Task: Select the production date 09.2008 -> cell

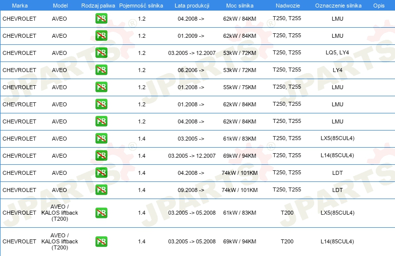Action: 191,190
